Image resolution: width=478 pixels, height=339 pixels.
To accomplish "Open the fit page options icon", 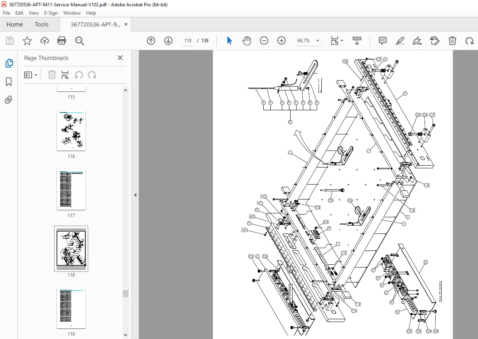I will coord(334,41).
